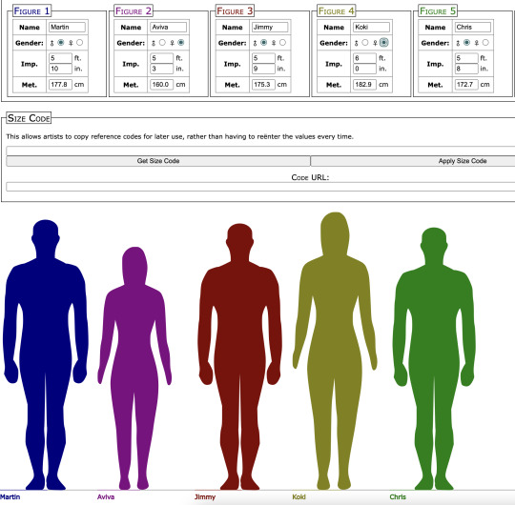The image size is (515, 505).
Task: Click the Jimmy label under red figure
Action: pyautogui.click(x=205, y=497)
